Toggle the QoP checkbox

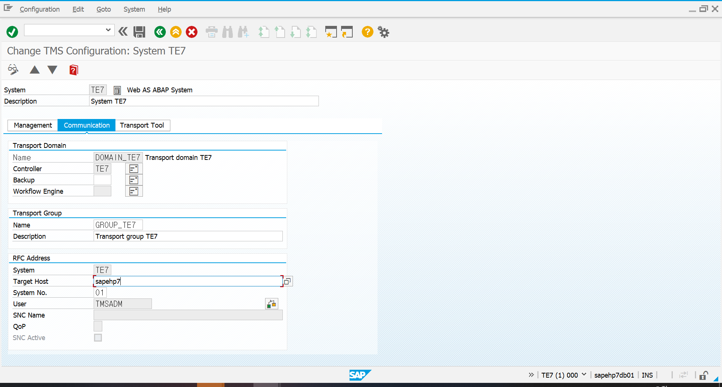[98, 326]
